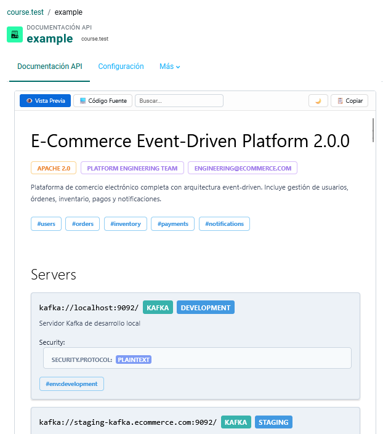Click the APACHE 2.0 license badge
Screen dimensions: 383x434
click(54, 168)
